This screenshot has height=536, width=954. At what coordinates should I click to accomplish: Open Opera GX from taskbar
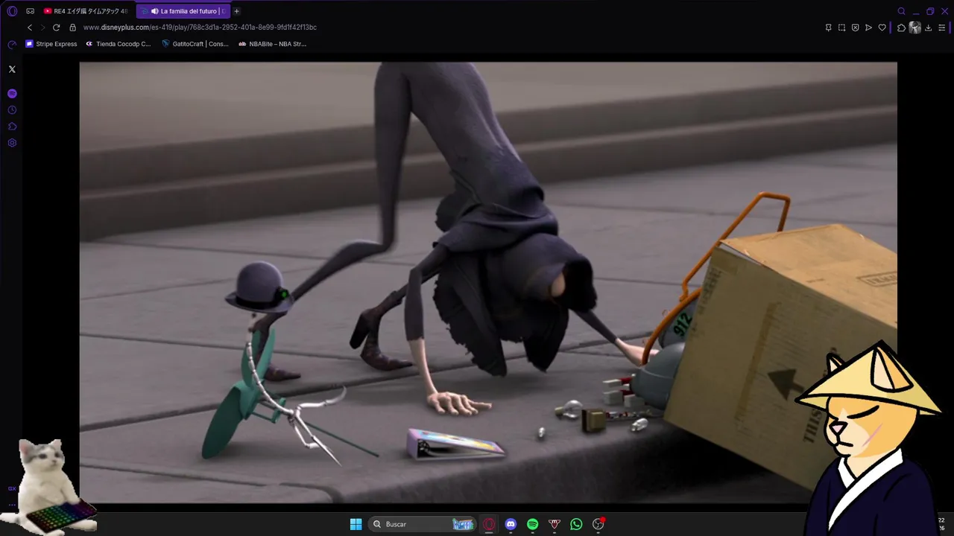click(489, 524)
